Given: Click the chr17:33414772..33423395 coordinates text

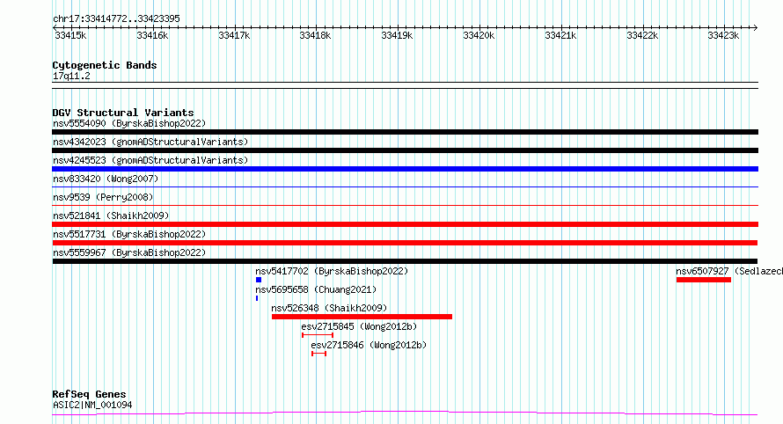Looking at the screenshot, I should click(x=116, y=19).
